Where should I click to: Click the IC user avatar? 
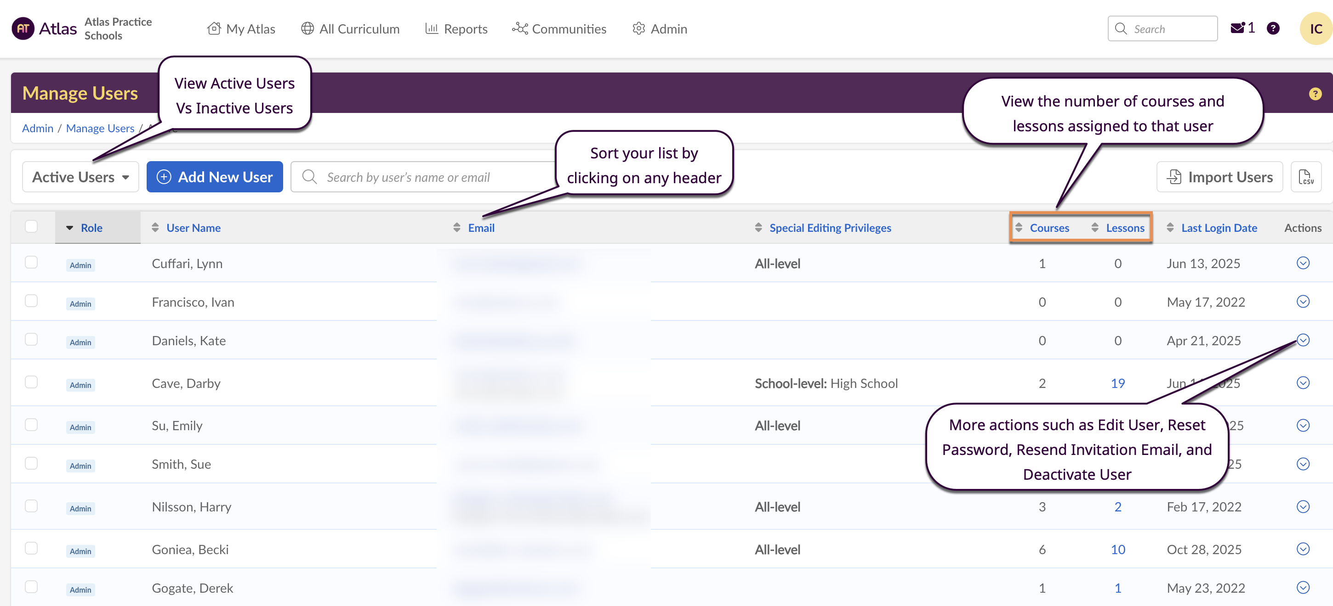pyautogui.click(x=1315, y=29)
